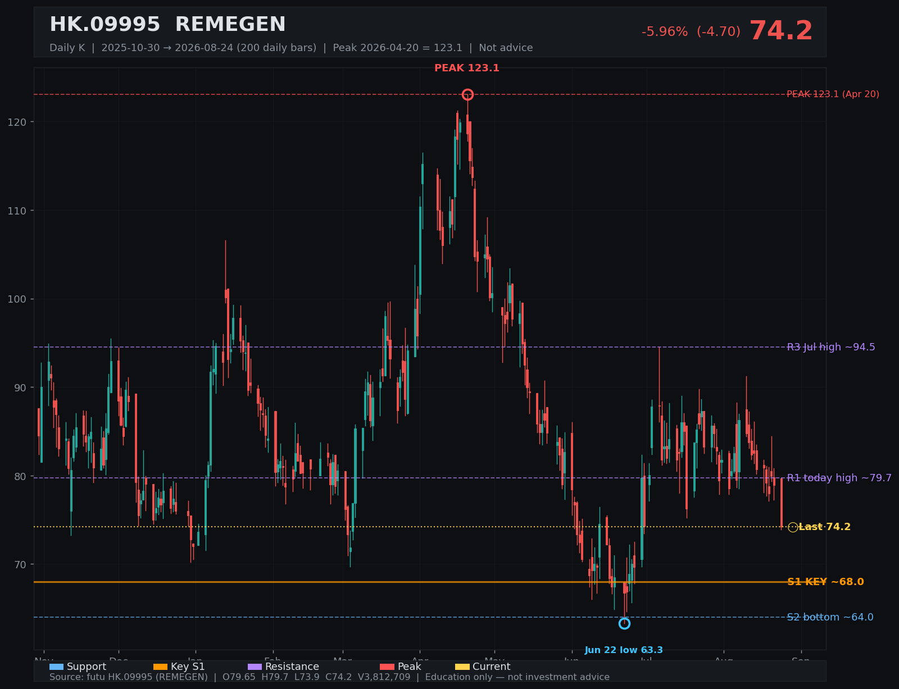
Task: Click the blue Support legend swatch
Action: 56,667
